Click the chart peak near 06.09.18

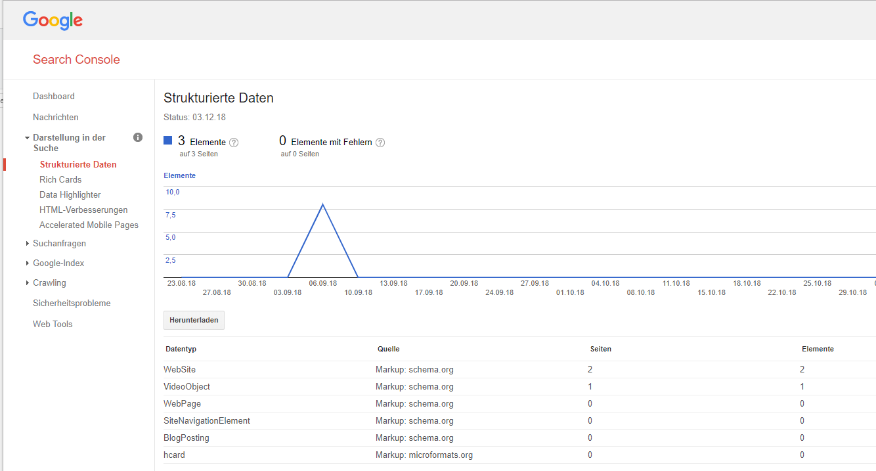coord(322,204)
